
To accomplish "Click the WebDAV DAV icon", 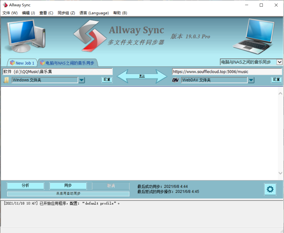I will coord(175,80).
